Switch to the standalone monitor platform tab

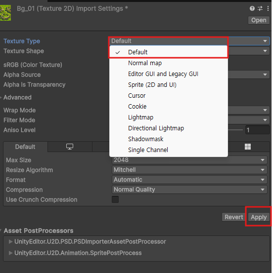tap(70, 147)
